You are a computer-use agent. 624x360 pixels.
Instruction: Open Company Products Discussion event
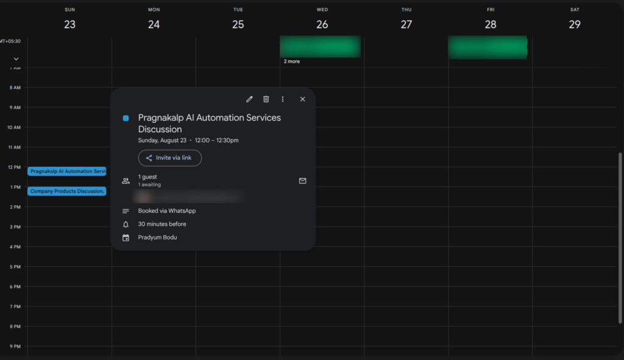coord(67,191)
